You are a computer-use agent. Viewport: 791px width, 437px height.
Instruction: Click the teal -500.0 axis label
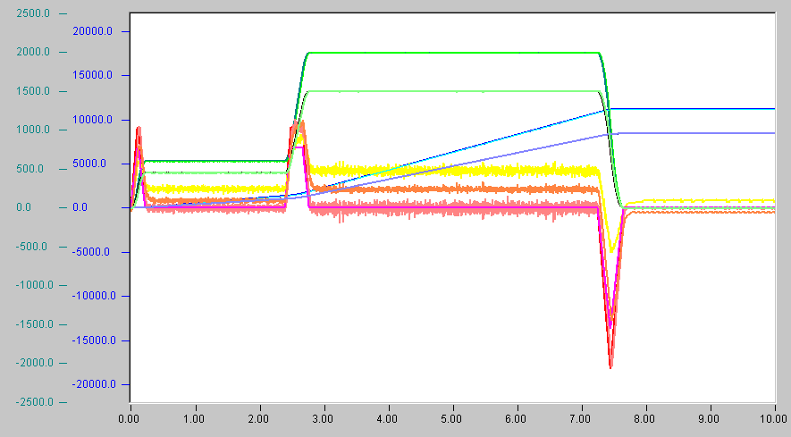(x=34, y=247)
